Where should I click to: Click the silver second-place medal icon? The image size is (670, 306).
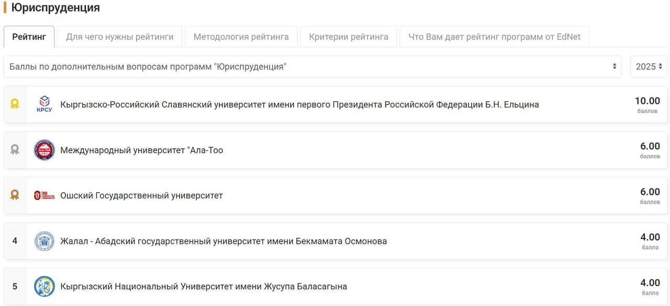point(15,150)
